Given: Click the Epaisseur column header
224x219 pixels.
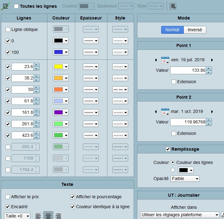Looking at the screenshot, I should (91, 18).
